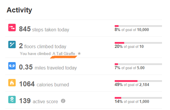Click the Activity heading
Image resolution: width=170 pixels, height=110 pixels.
[x=19, y=10]
